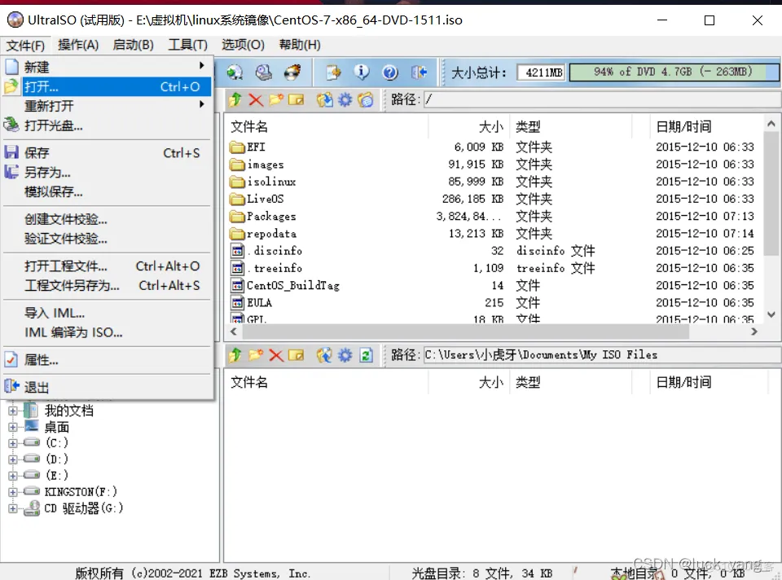Sort ISO file list by 大小 column header

(490, 127)
